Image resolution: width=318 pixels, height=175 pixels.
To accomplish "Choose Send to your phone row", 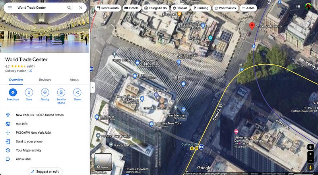I will click(x=45, y=142).
